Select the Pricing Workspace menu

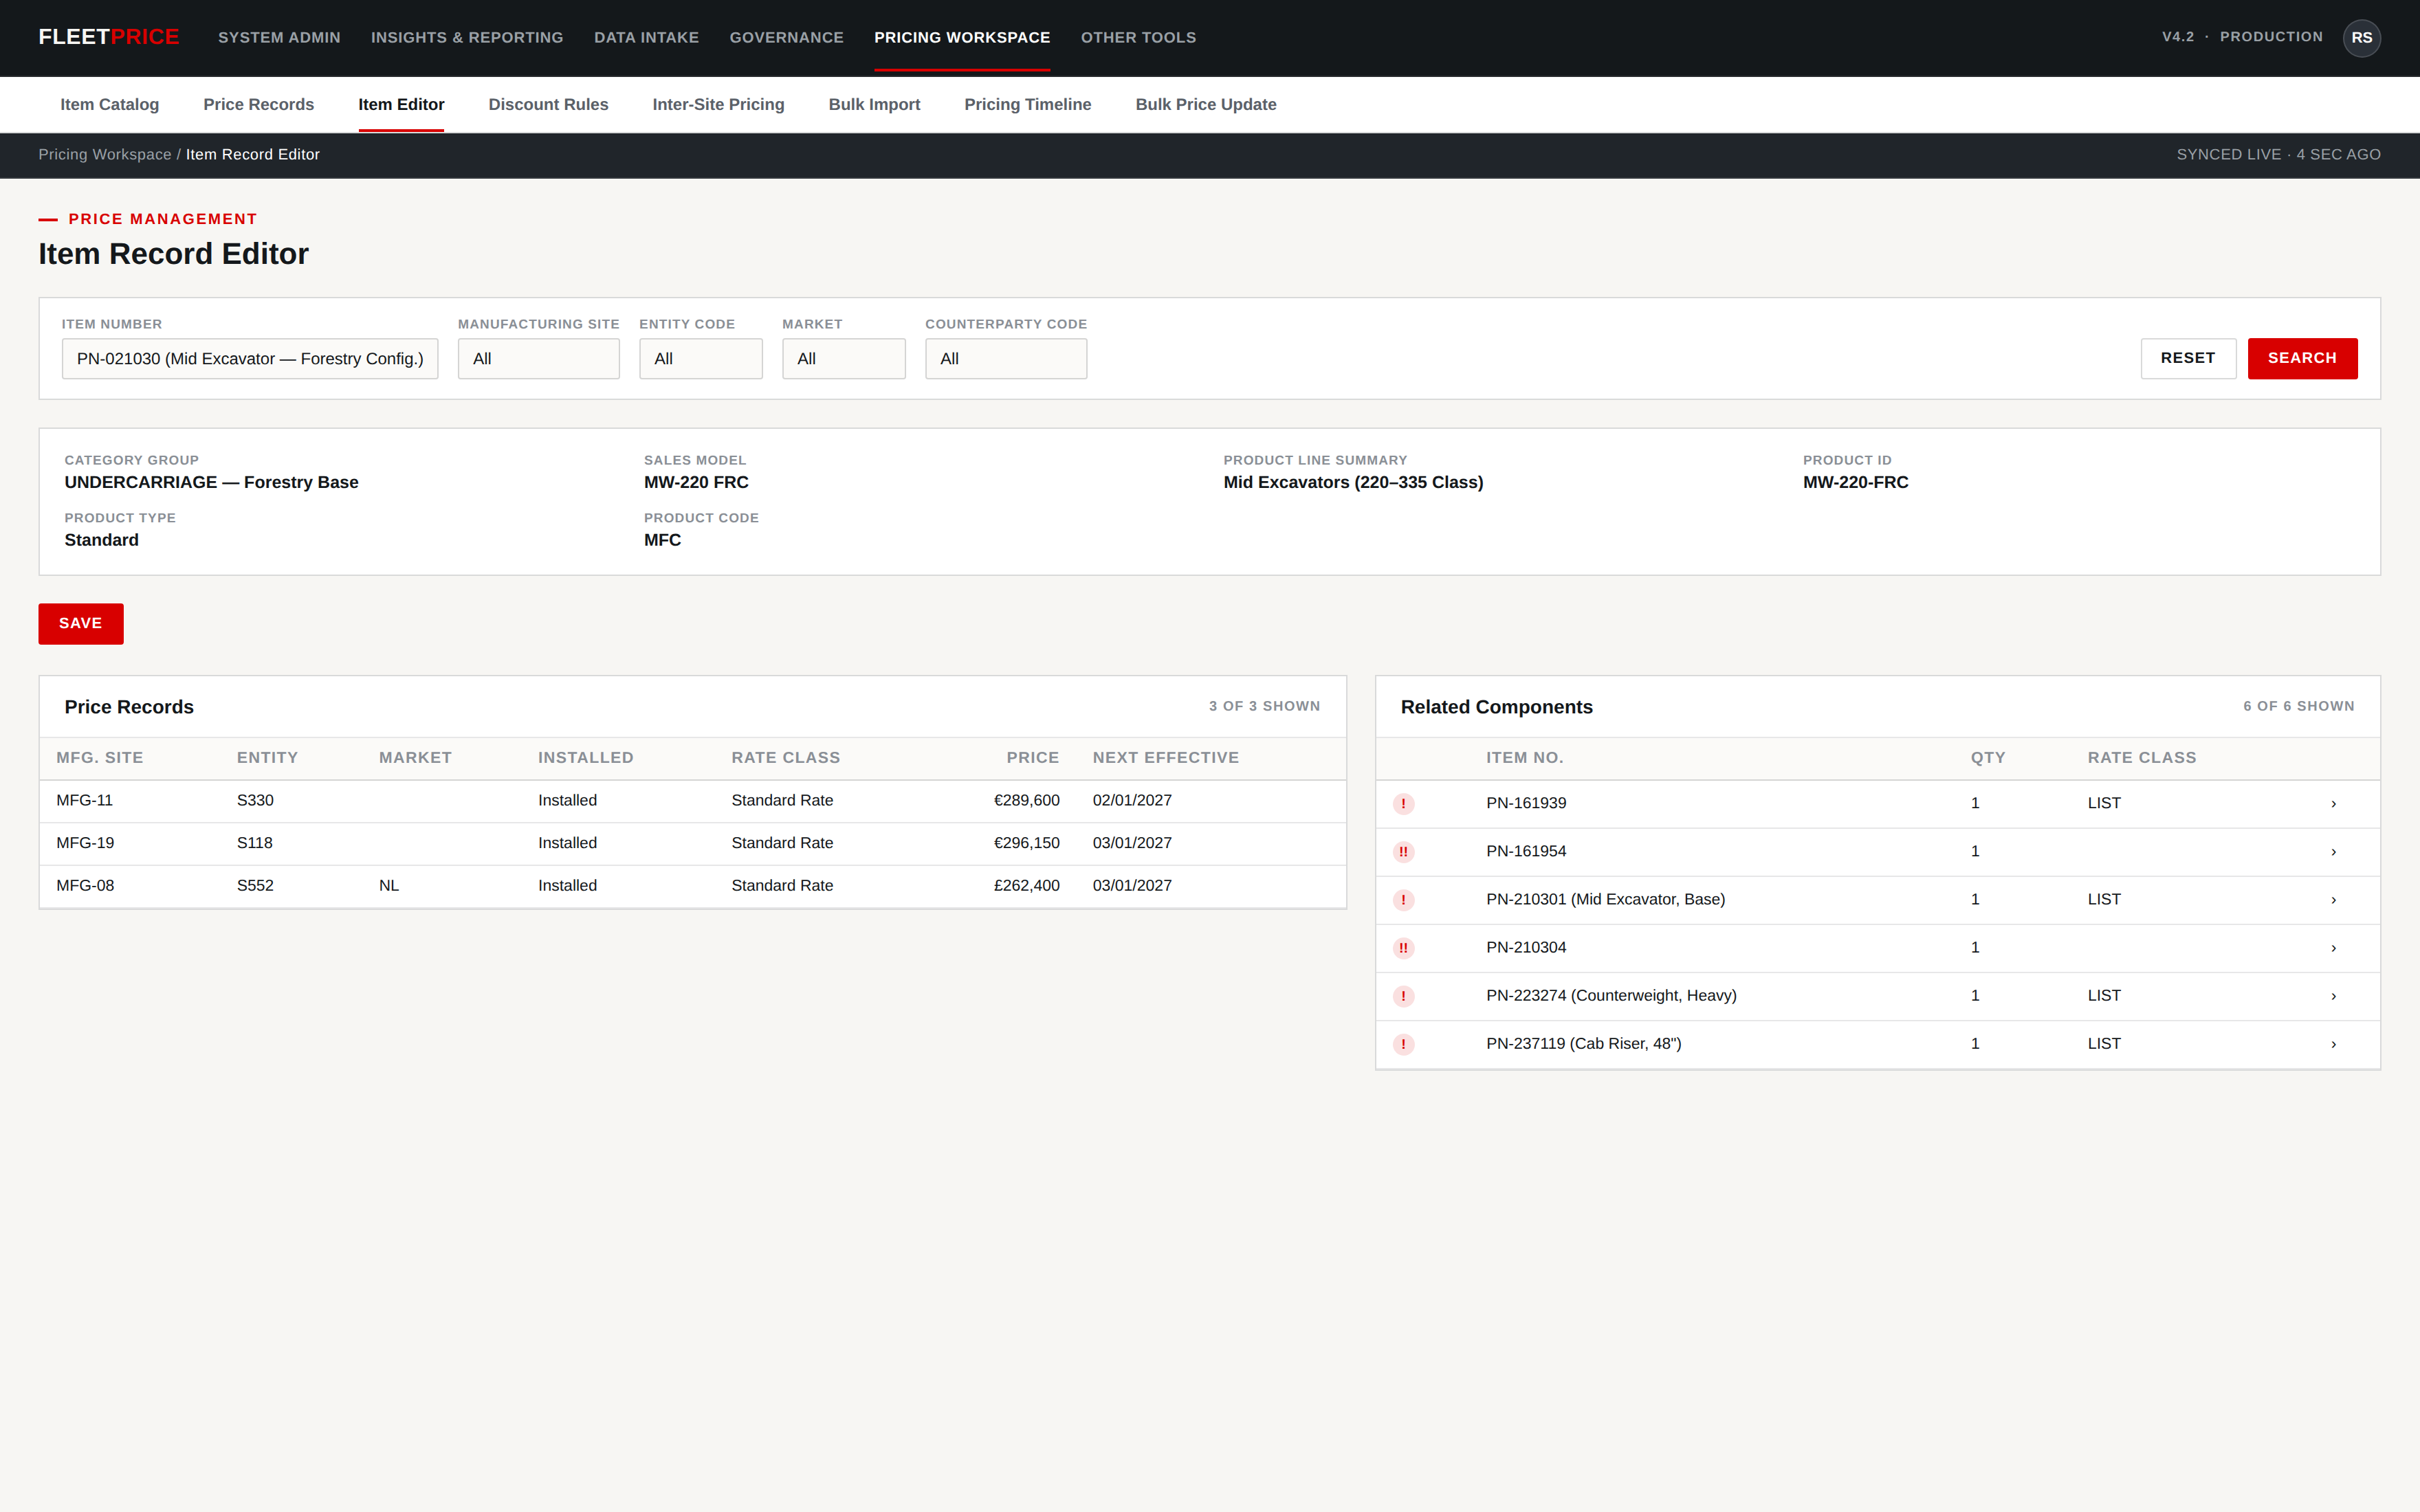(962, 37)
